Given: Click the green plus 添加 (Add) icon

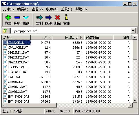Looking at the screenshot, I should pyautogui.click(x=8, y=17).
